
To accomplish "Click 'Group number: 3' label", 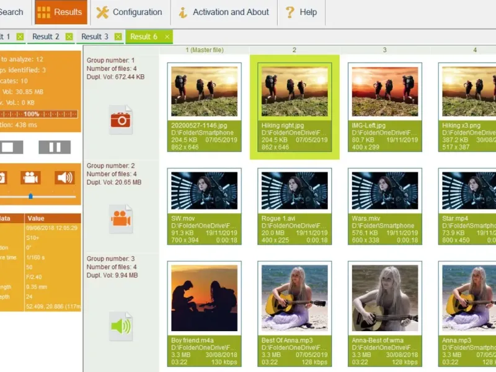I will [x=111, y=259].
